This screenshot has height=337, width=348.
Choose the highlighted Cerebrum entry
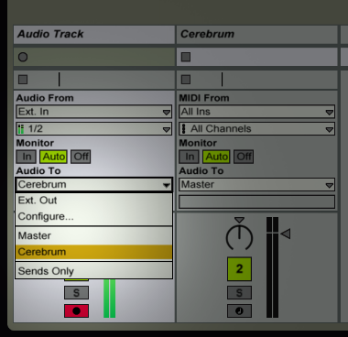tap(94, 252)
